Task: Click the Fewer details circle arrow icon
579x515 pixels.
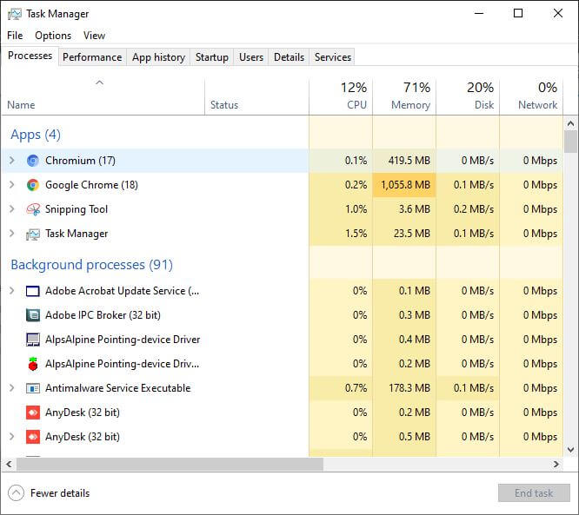Action: 16,493
